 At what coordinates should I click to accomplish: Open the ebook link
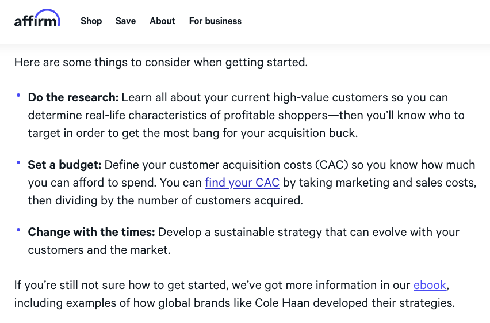click(430, 285)
